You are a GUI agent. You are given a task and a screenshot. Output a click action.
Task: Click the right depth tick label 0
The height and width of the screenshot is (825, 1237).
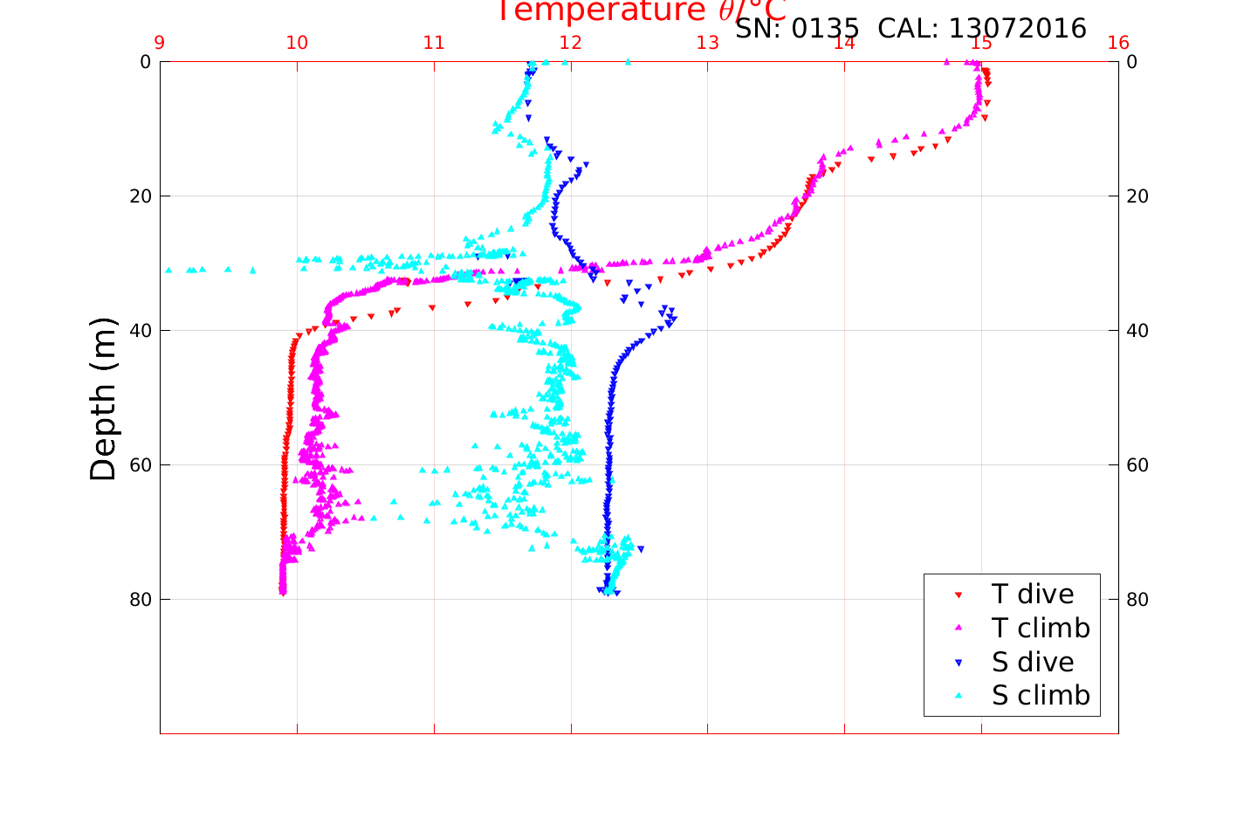pyautogui.click(x=1132, y=62)
